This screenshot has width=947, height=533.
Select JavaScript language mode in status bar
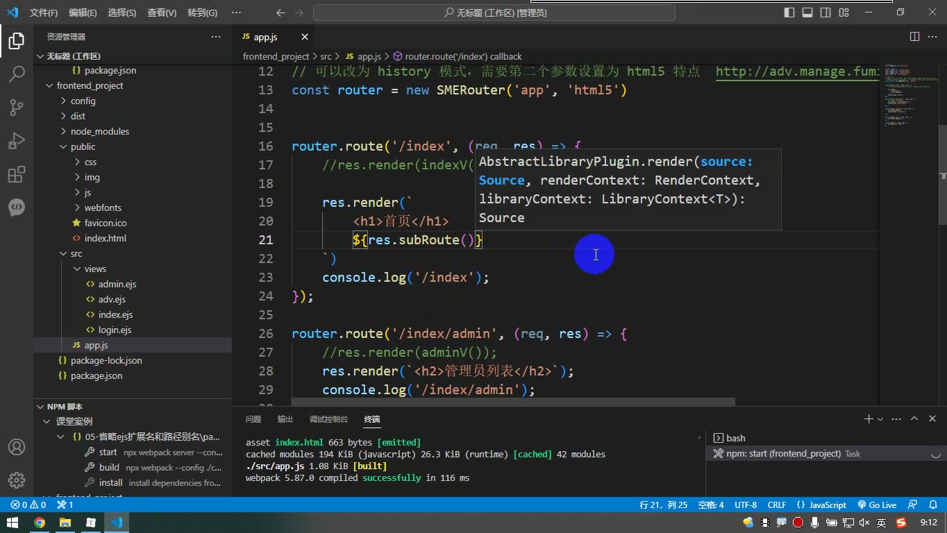coord(821,505)
